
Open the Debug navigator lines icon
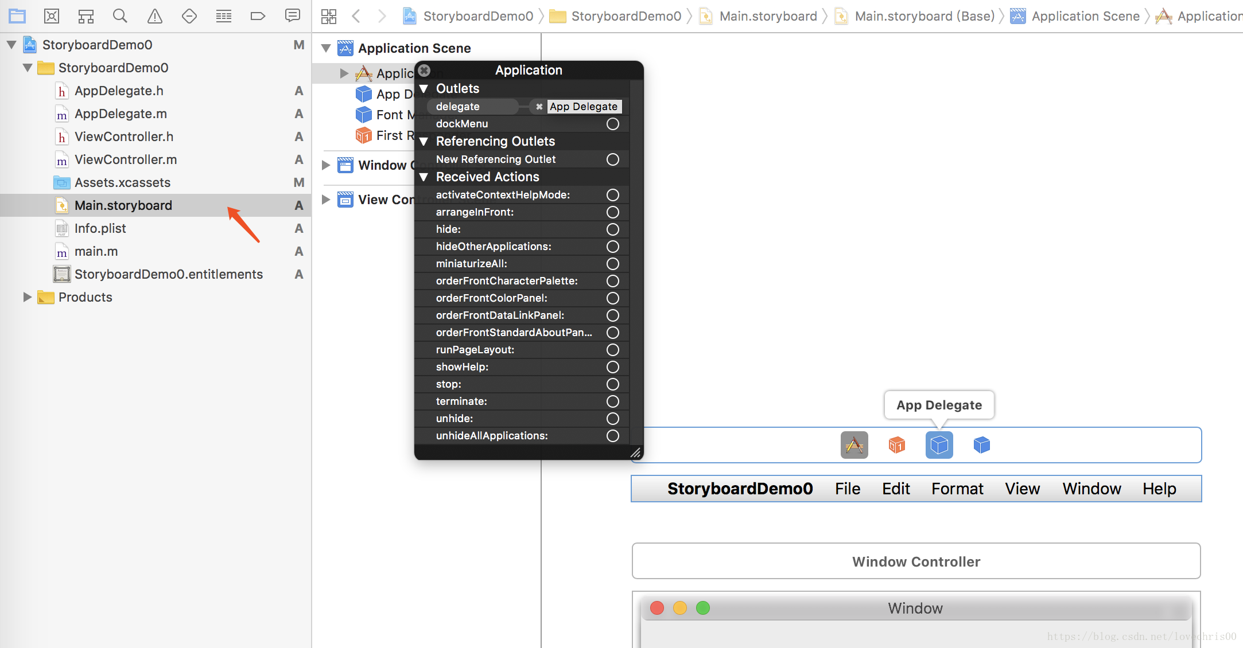[224, 16]
